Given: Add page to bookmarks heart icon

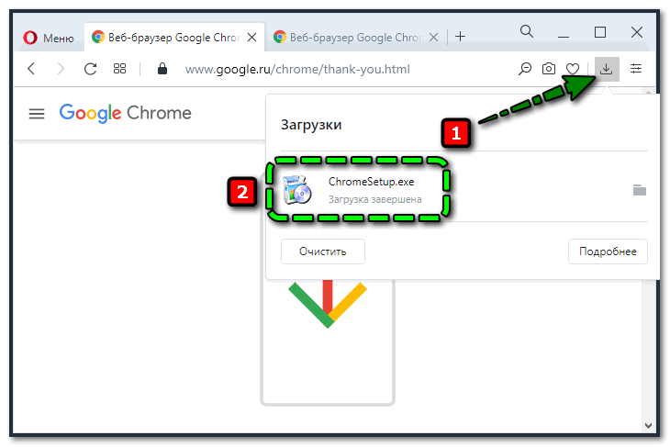Looking at the screenshot, I should [573, 69].
